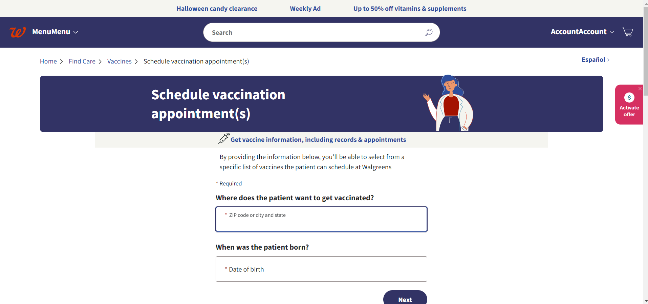Click the waving pharmacist illustration
Viewport: 648px width, 304px height.
[x=448, y=103]
